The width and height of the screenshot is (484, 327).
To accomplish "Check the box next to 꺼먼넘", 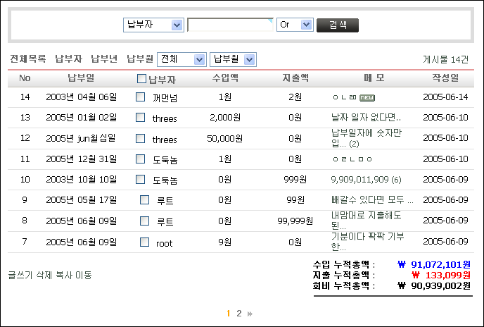I will 140,97.
